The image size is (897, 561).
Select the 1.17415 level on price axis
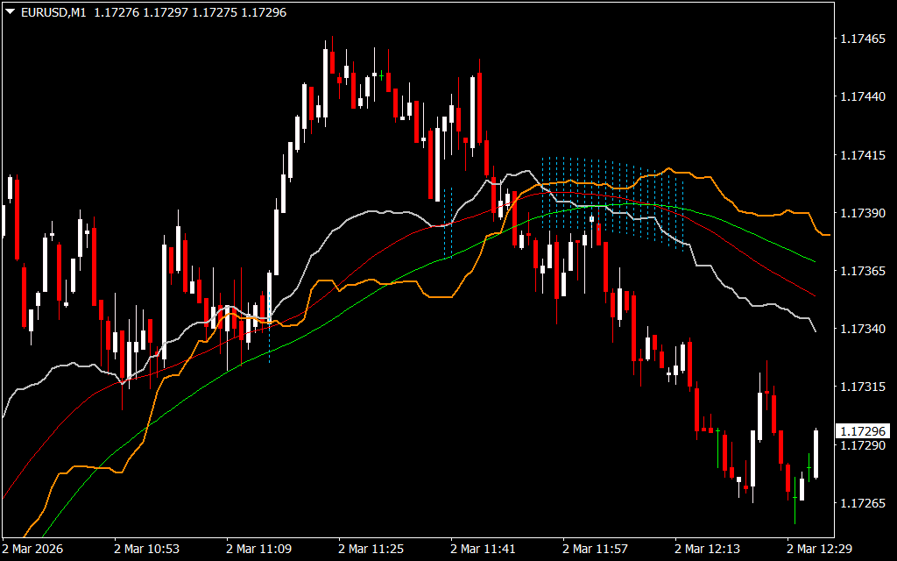864,155
